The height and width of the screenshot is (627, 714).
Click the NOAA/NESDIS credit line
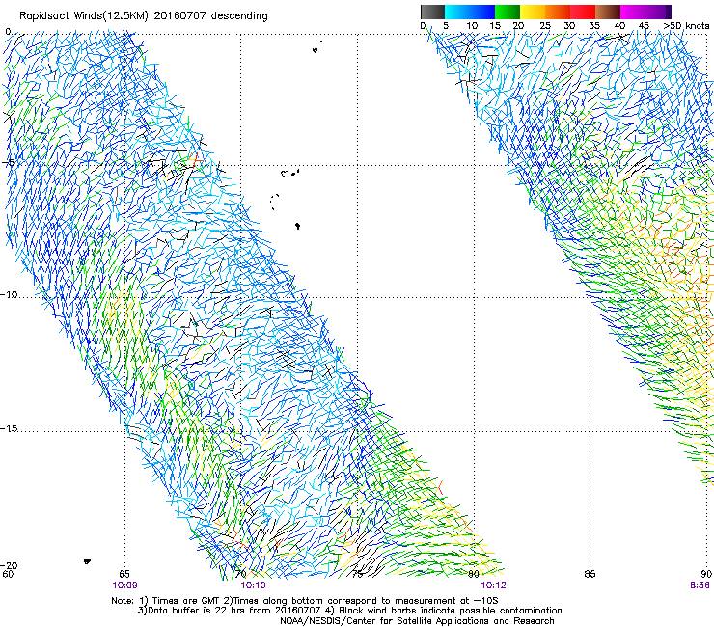(x=417, y=621)
